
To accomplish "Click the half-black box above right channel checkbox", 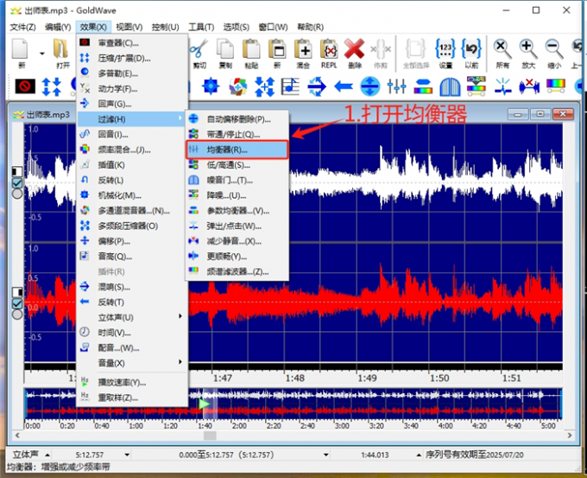I will (x=17, y=292).
